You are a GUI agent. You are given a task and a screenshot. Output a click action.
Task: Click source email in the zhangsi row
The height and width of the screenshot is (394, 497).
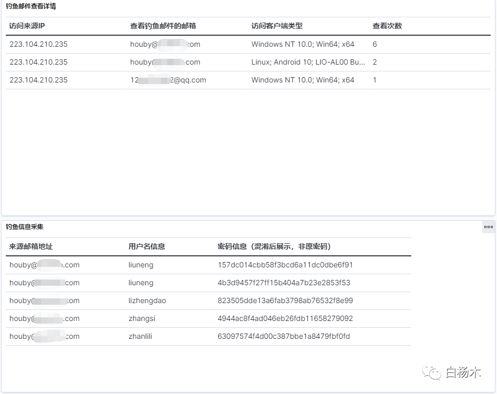[44, 319]
